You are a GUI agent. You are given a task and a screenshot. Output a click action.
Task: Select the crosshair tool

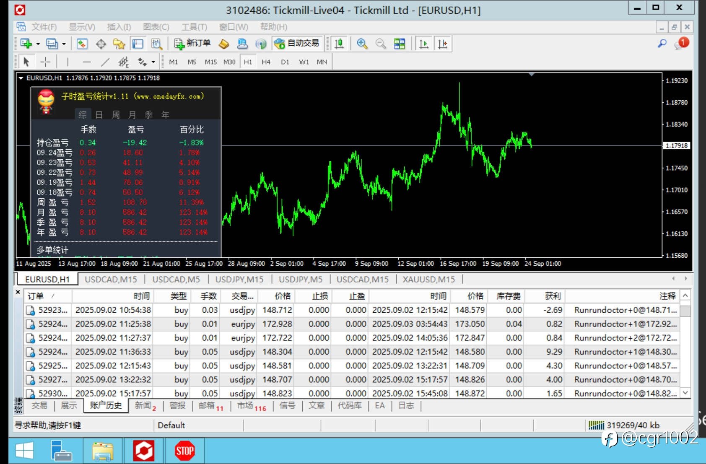(x=45, y=62)
